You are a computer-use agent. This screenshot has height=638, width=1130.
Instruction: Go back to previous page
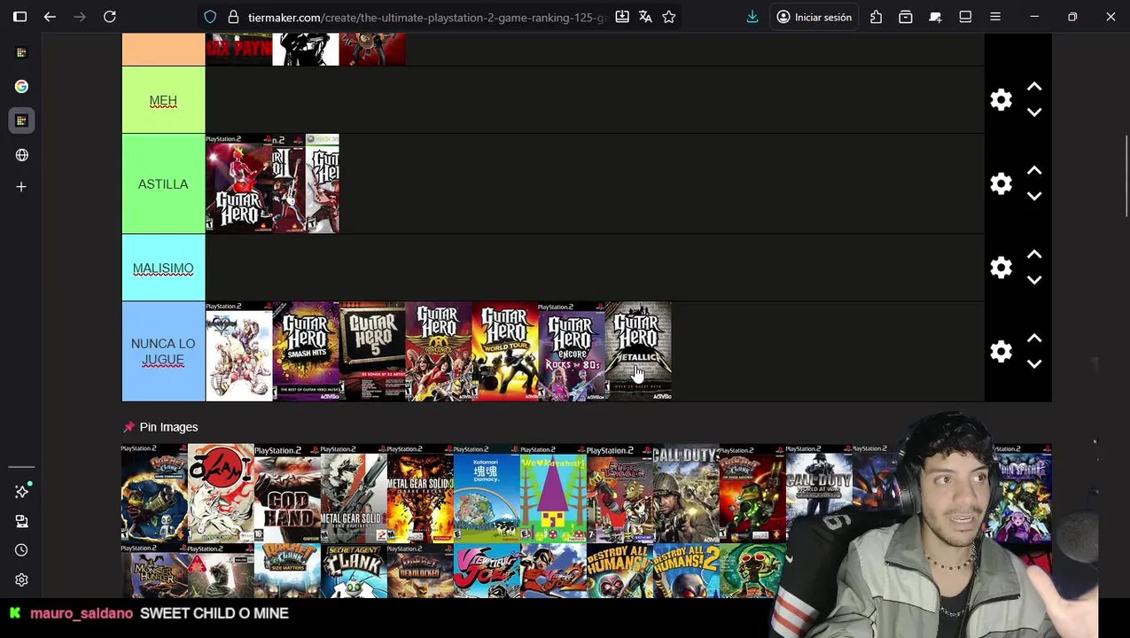[50, 17]
